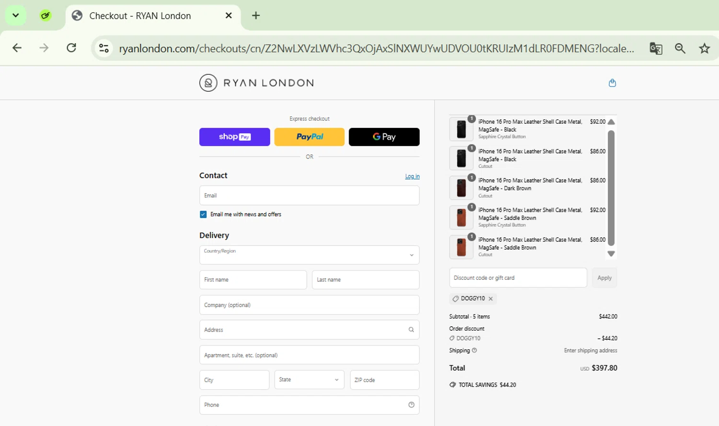Open the Country/Region dropdown
The width and height of the screenshot is (719, 426).
310,255
